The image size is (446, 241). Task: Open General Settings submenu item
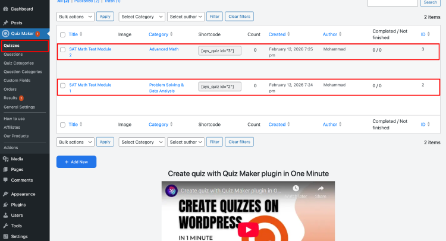20,107
